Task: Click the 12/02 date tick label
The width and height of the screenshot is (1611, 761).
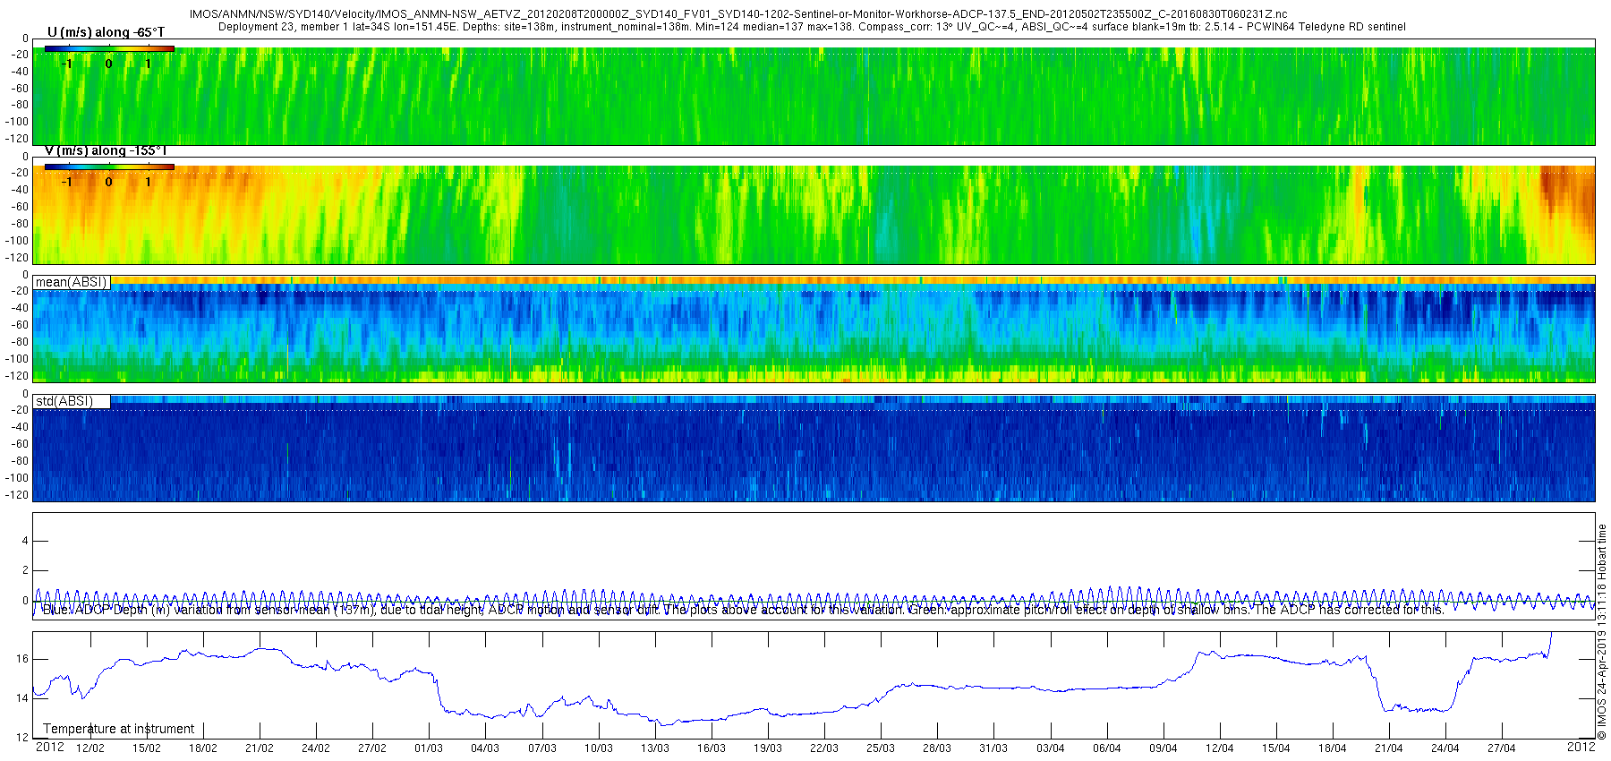Action: click(x=90, y=748)
